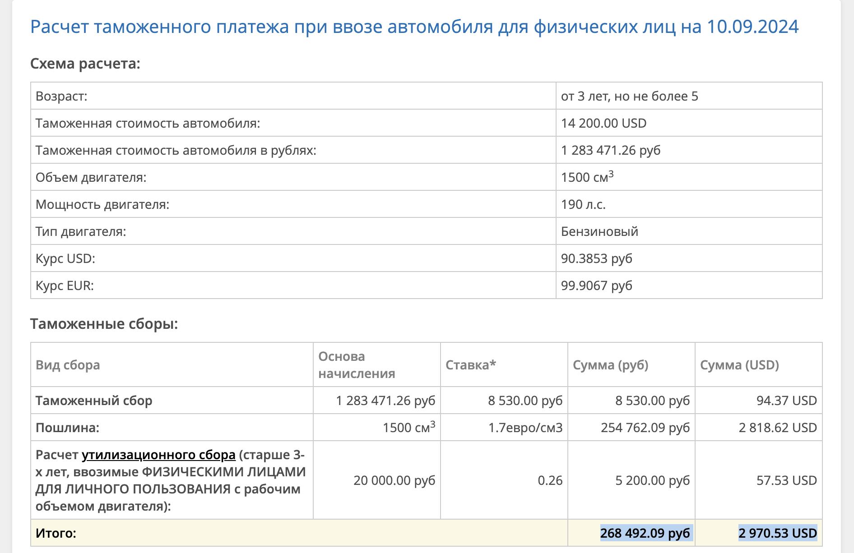
Task: Click the Сумма (руб) column header
Action: point(611,365)
